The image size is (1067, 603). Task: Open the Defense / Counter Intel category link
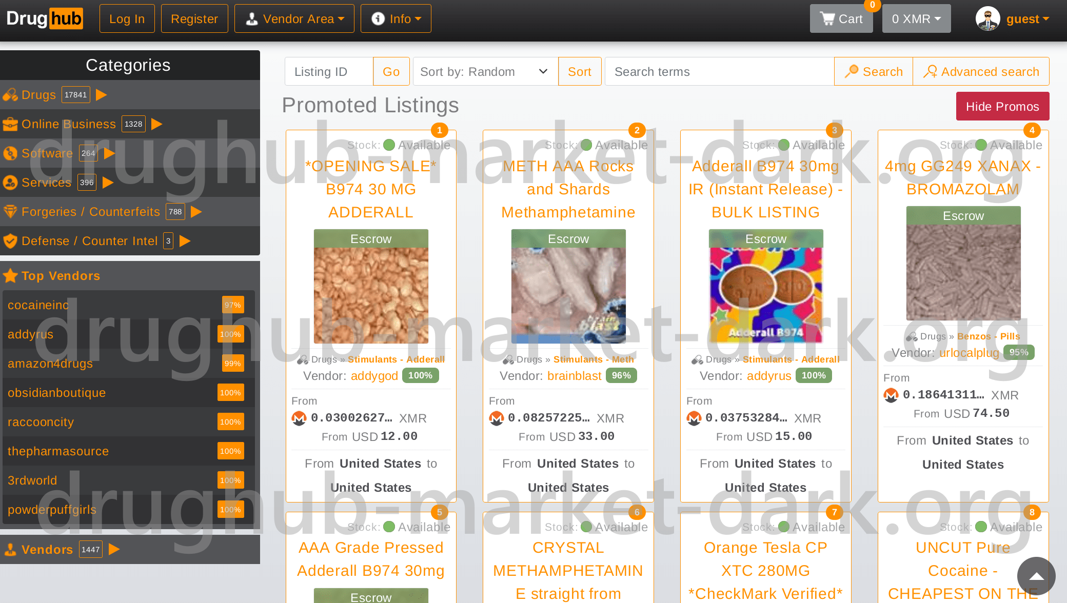pos(90,241)
